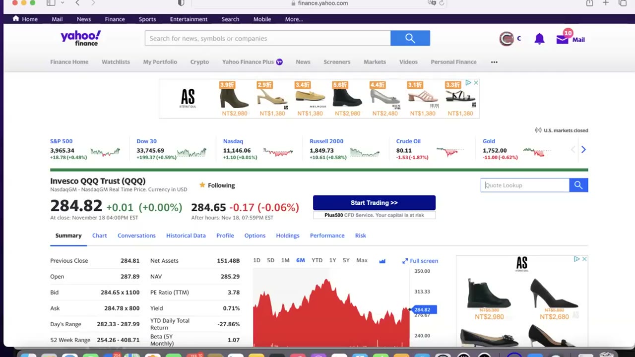635x357 pixels.
Task: Open the Performance tab
Action: 327,236
